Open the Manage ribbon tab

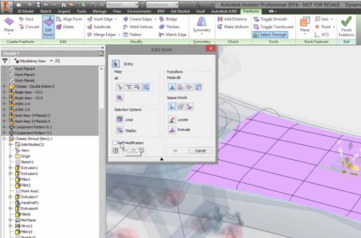point(100,11)
